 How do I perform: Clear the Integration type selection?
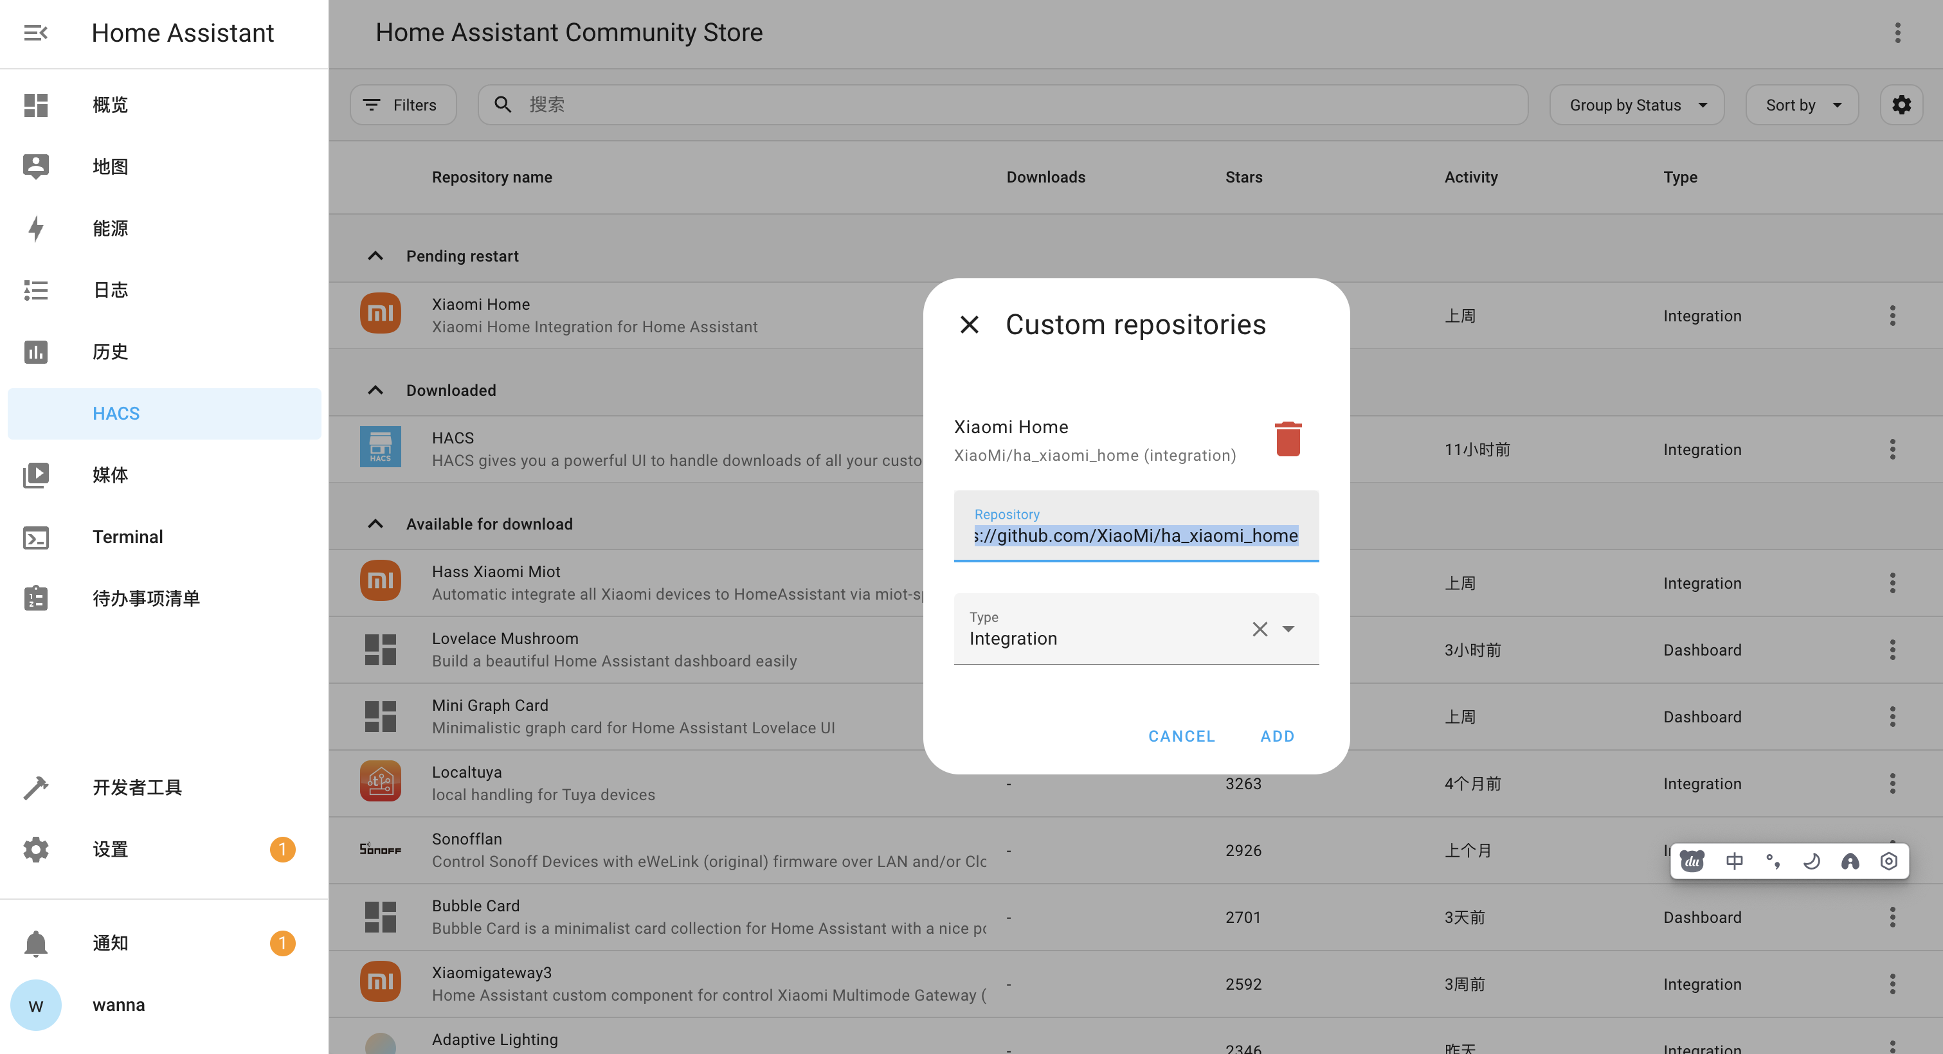pos(1260,630)
